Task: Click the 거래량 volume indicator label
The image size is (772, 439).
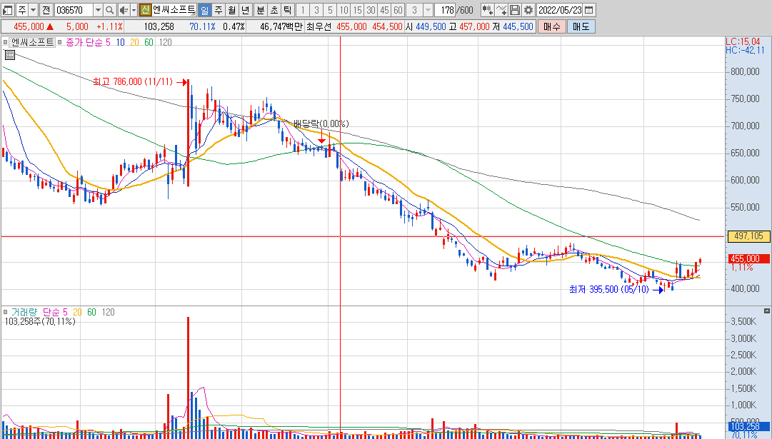Action: click(x=24, y=312)
